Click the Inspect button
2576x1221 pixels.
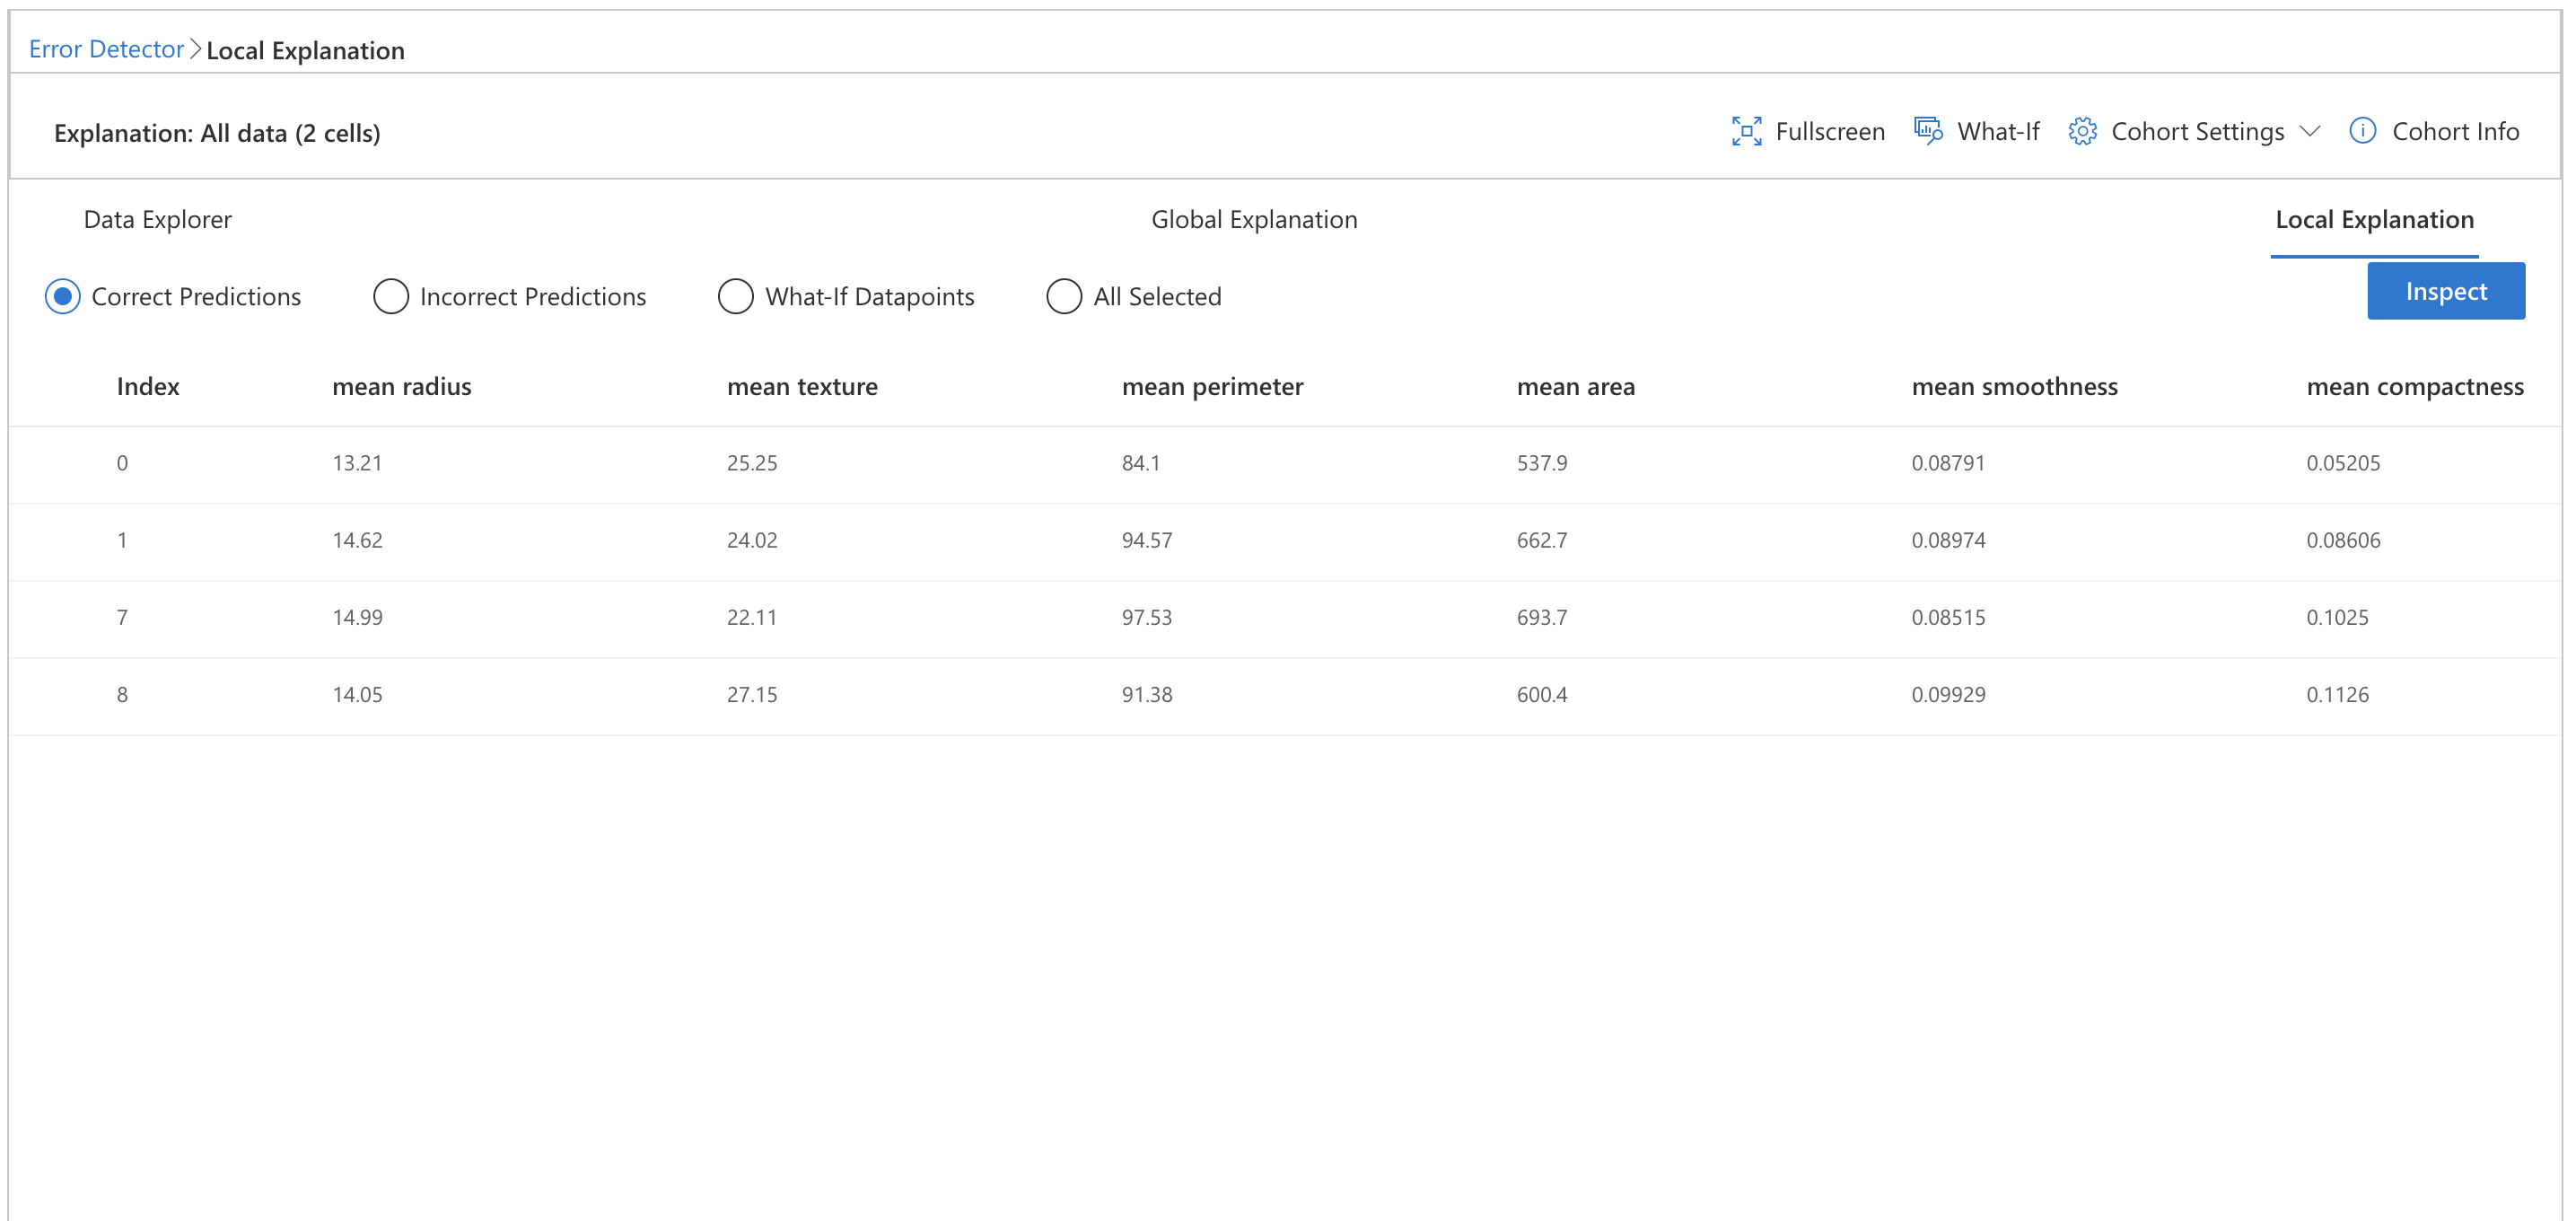[x=2445, y=291]
